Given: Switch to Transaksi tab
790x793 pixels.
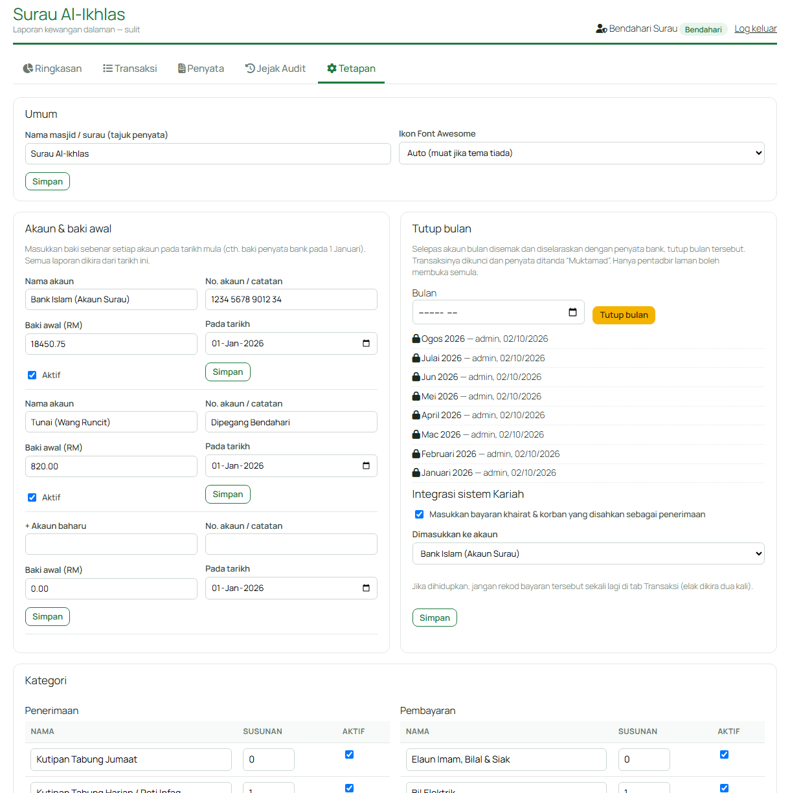Looking at the screenshot, I should (130, 68).
